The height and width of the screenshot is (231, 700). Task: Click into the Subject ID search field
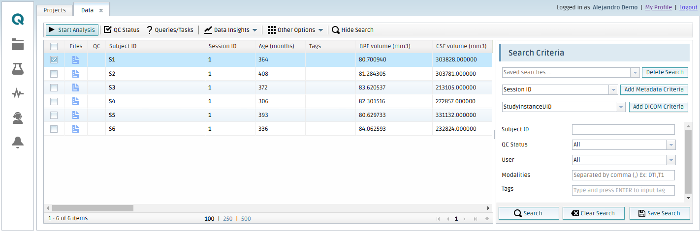click(x=623, y=130)
